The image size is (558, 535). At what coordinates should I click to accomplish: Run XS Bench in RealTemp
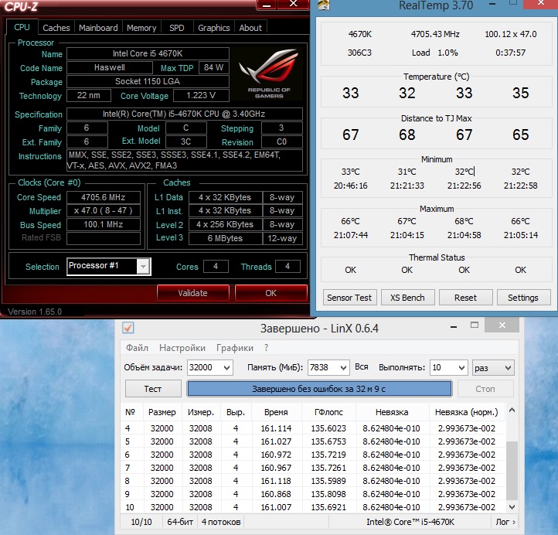coord(407,298)
